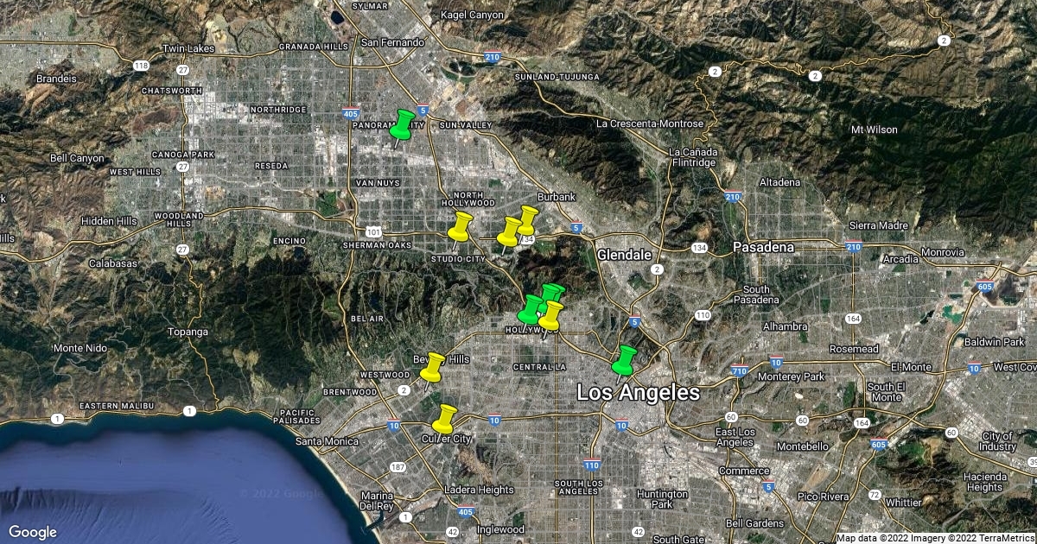This screenshot has width=1037, height=544.
Task: Click the green pin at Panorama City
Action: [x=402, y=124]
